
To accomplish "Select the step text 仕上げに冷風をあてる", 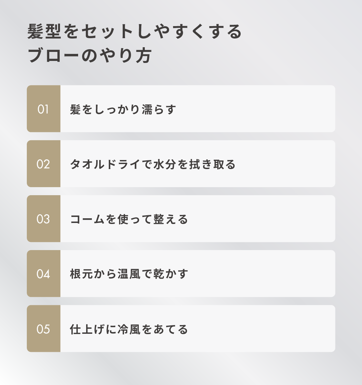I will coord(129,329).
